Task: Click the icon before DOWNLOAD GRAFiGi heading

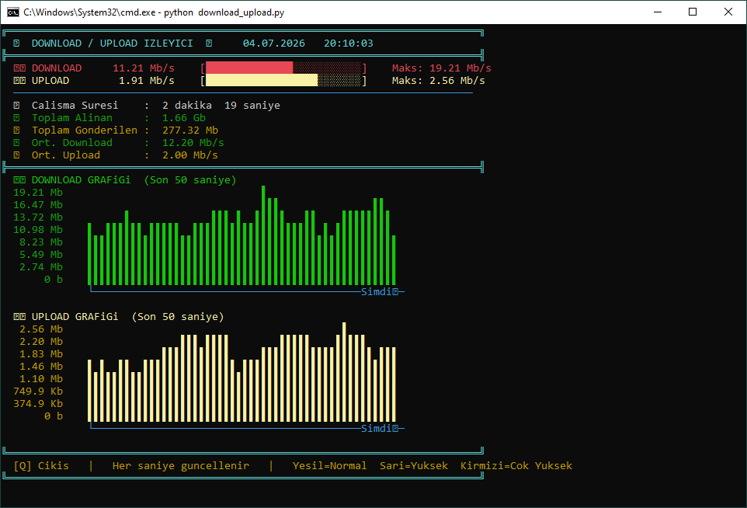Action: tap(19, 180)
